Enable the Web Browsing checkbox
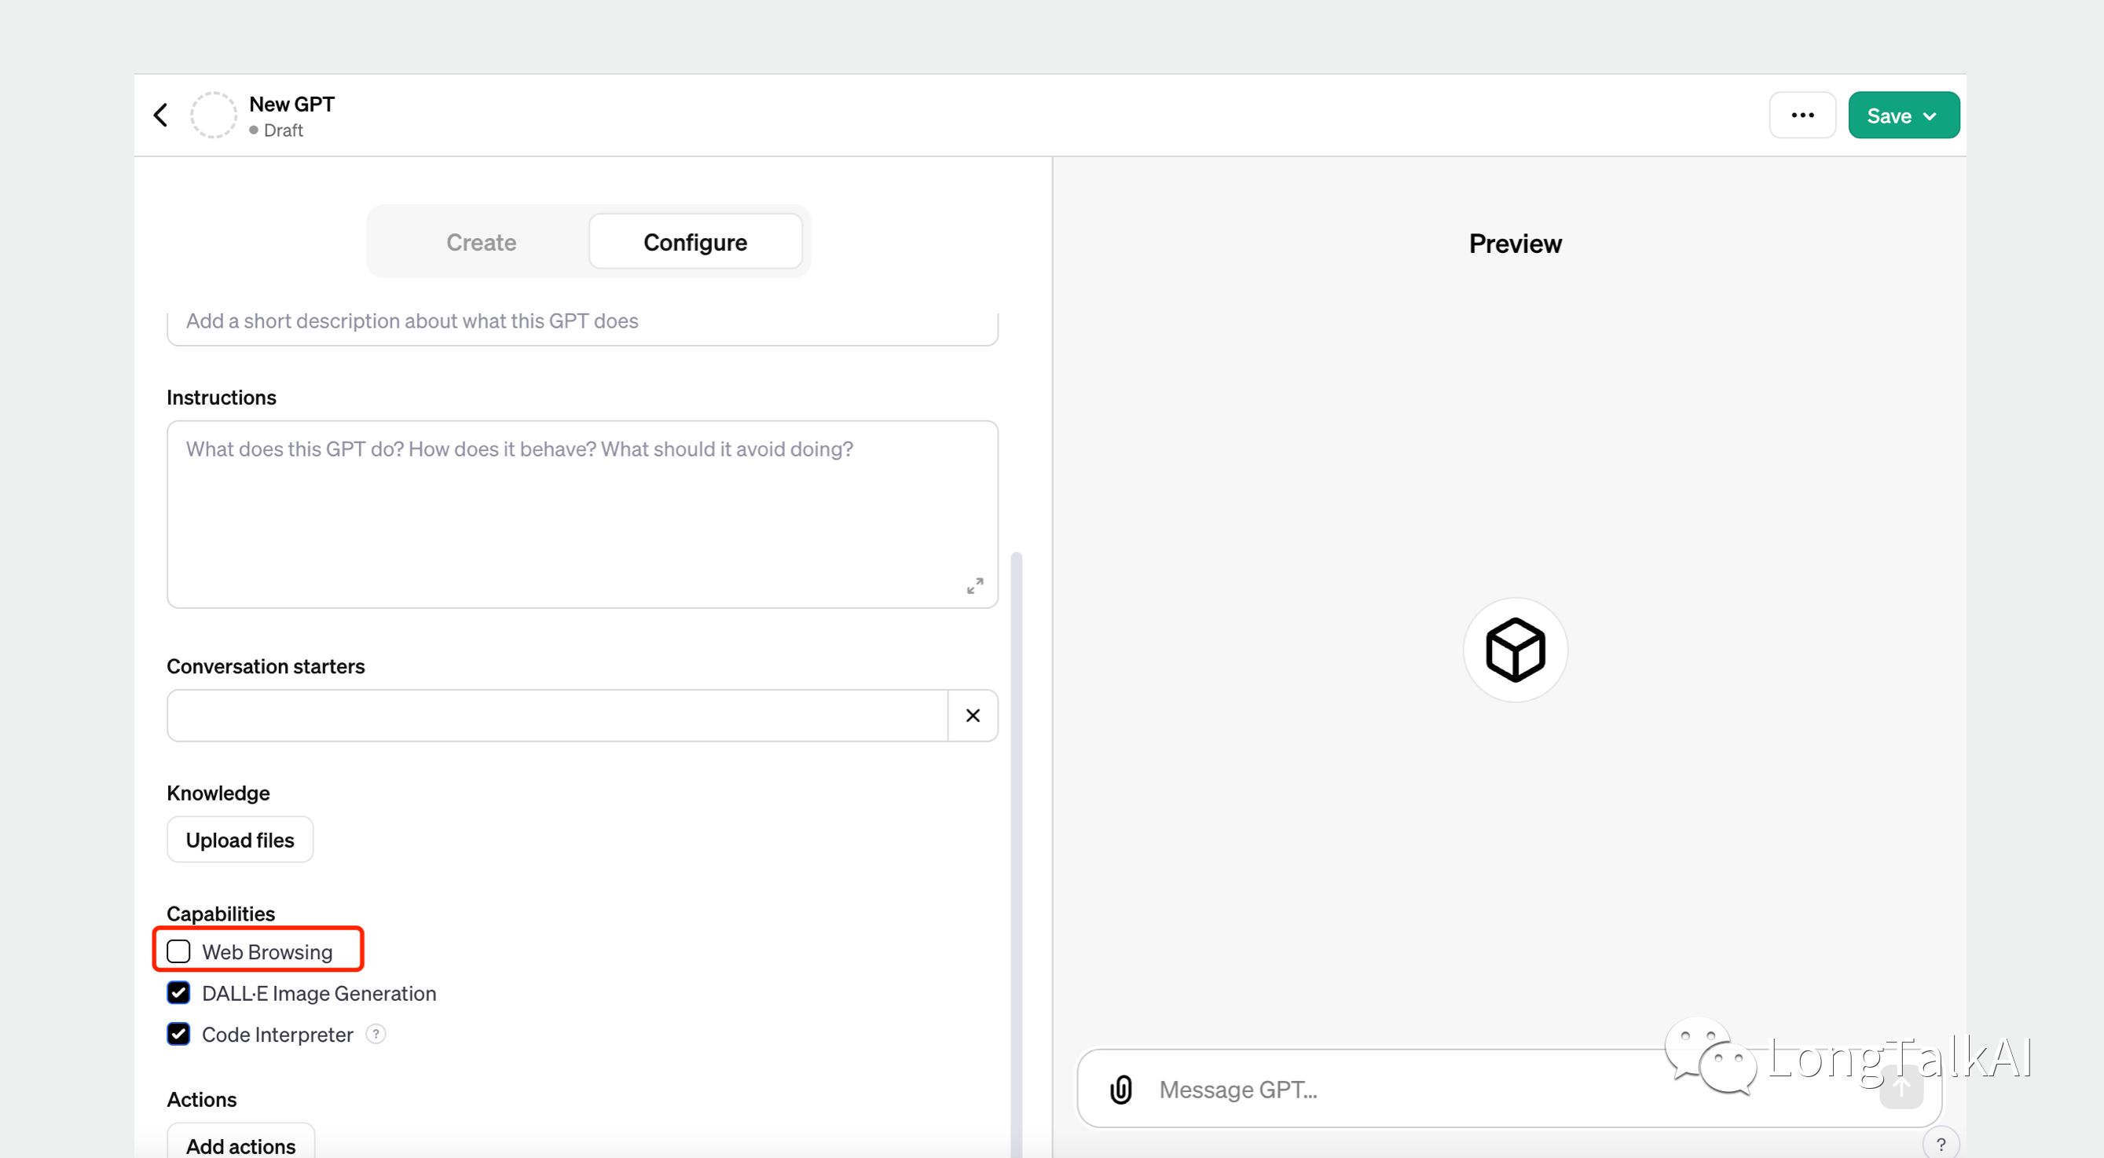The width and height of the screenshot is (2104, 1158). (x=179, y=951)
